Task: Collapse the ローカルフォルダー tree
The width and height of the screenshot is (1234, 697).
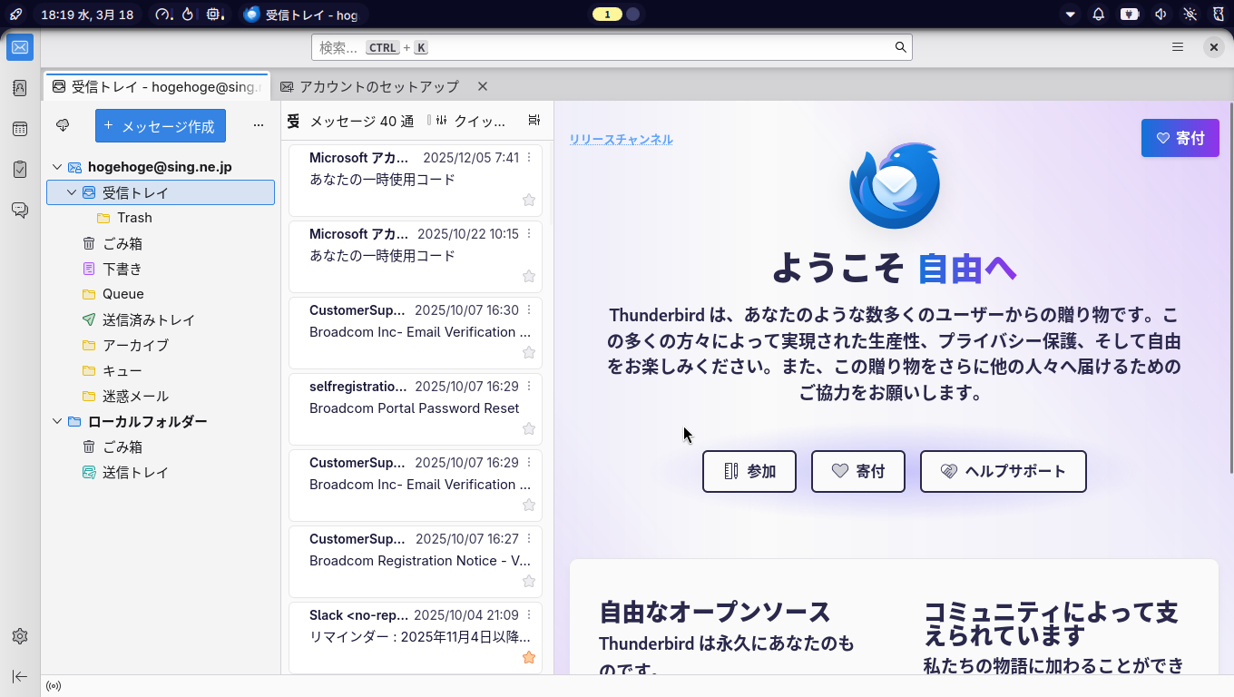Action: point(57,421)
